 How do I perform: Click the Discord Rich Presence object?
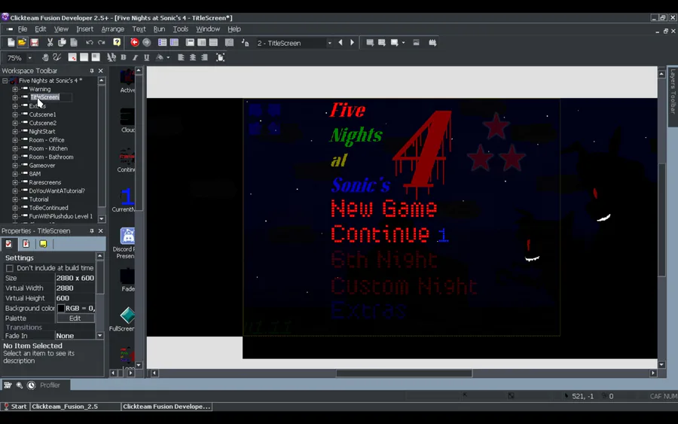click(127, 243)
